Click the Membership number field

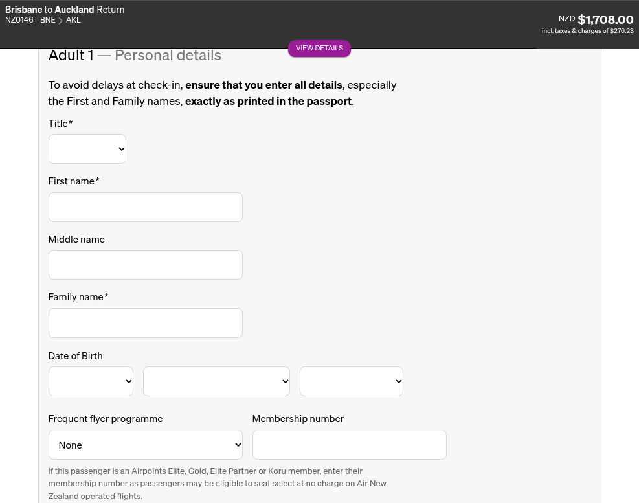click(349, 445)
